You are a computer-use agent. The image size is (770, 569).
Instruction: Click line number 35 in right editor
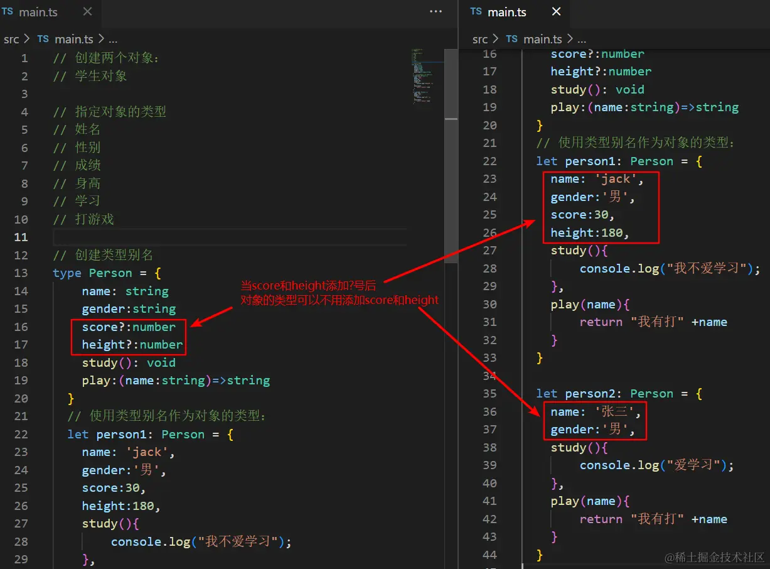[489, 394]
